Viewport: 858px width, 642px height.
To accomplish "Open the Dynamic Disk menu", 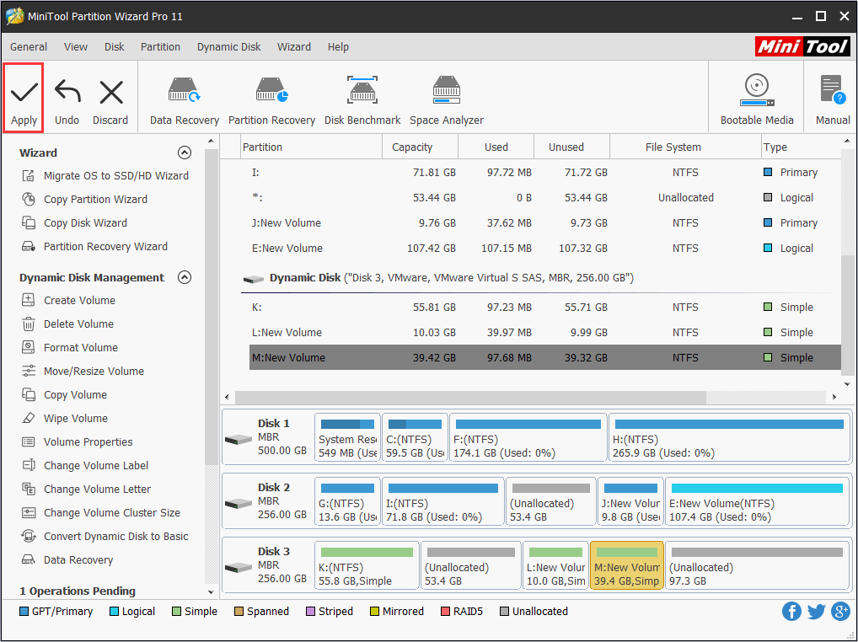I will [228, 47].
